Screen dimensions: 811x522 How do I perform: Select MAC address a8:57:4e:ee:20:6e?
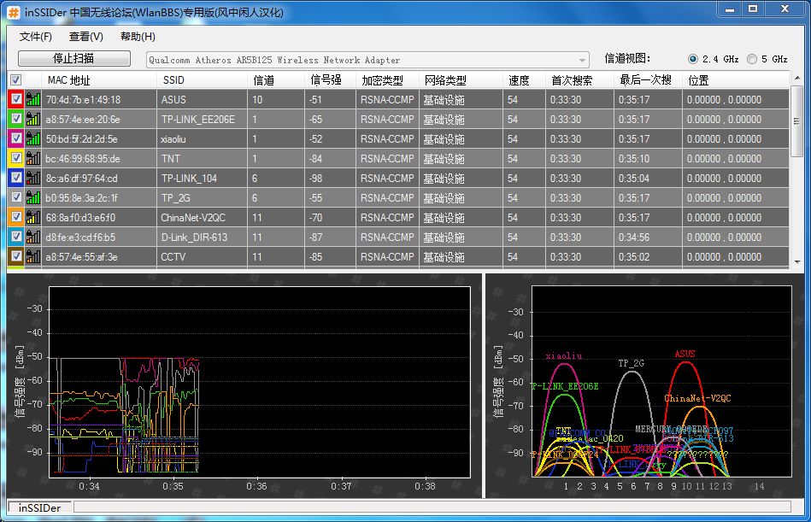click(x=83, y=120)
